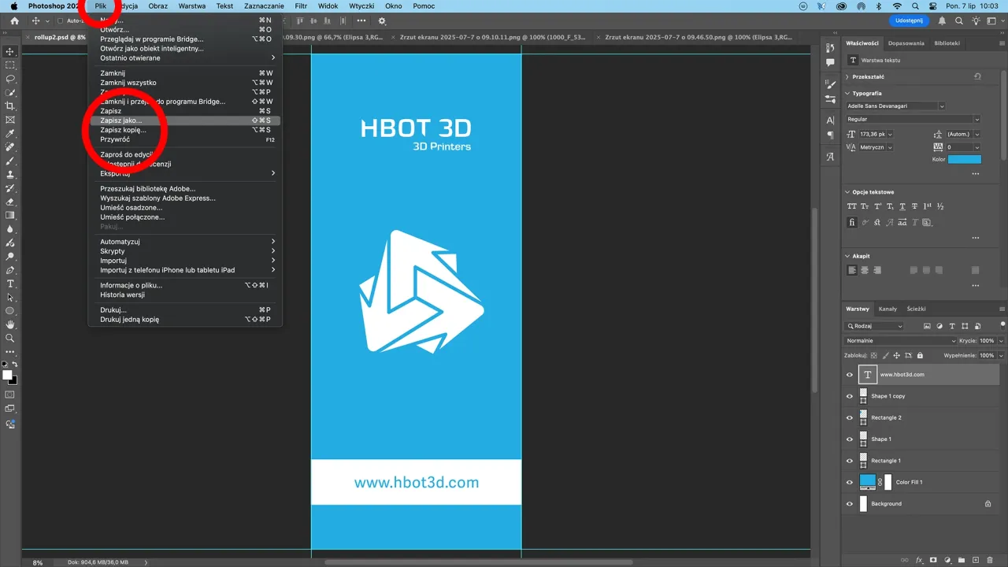This screenshot has width=1008, height=567.
Task: Select the Gradient tool
Action: click(10, 215)
